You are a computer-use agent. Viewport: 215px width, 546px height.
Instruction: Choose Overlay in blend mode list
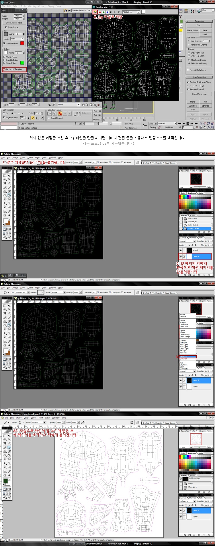coord(187,341)
